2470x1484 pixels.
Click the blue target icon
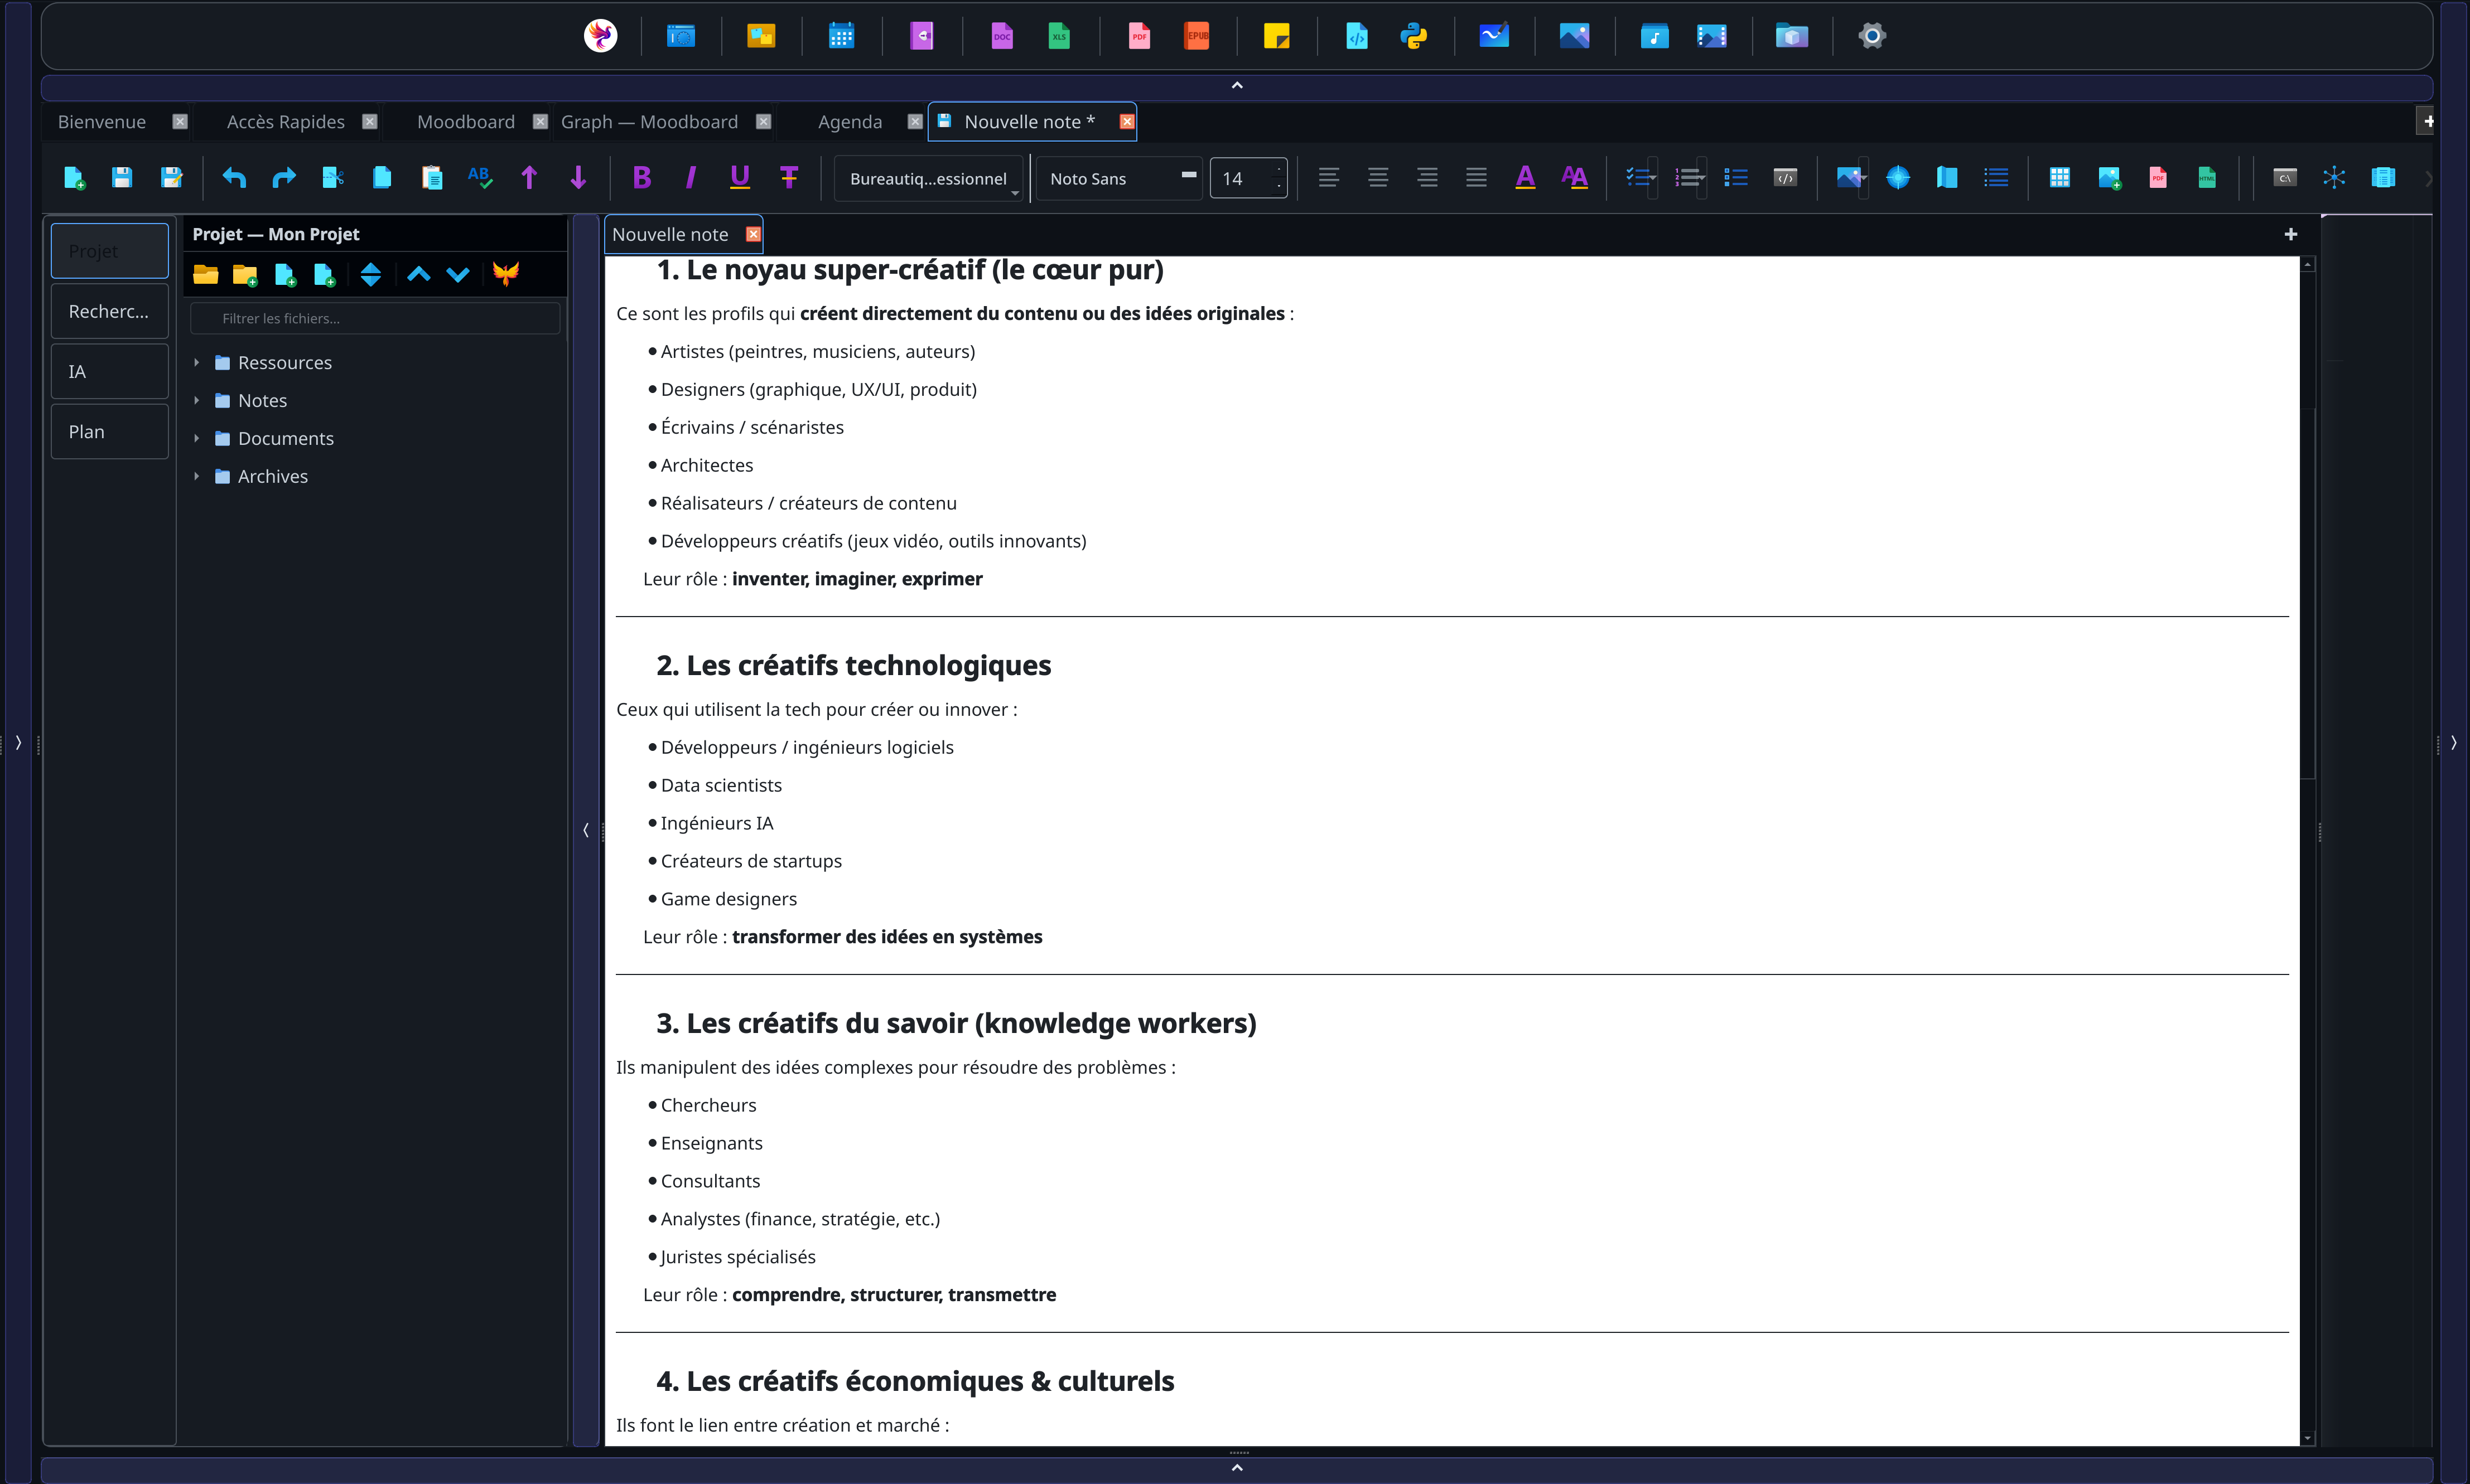tap(1898, 178)
